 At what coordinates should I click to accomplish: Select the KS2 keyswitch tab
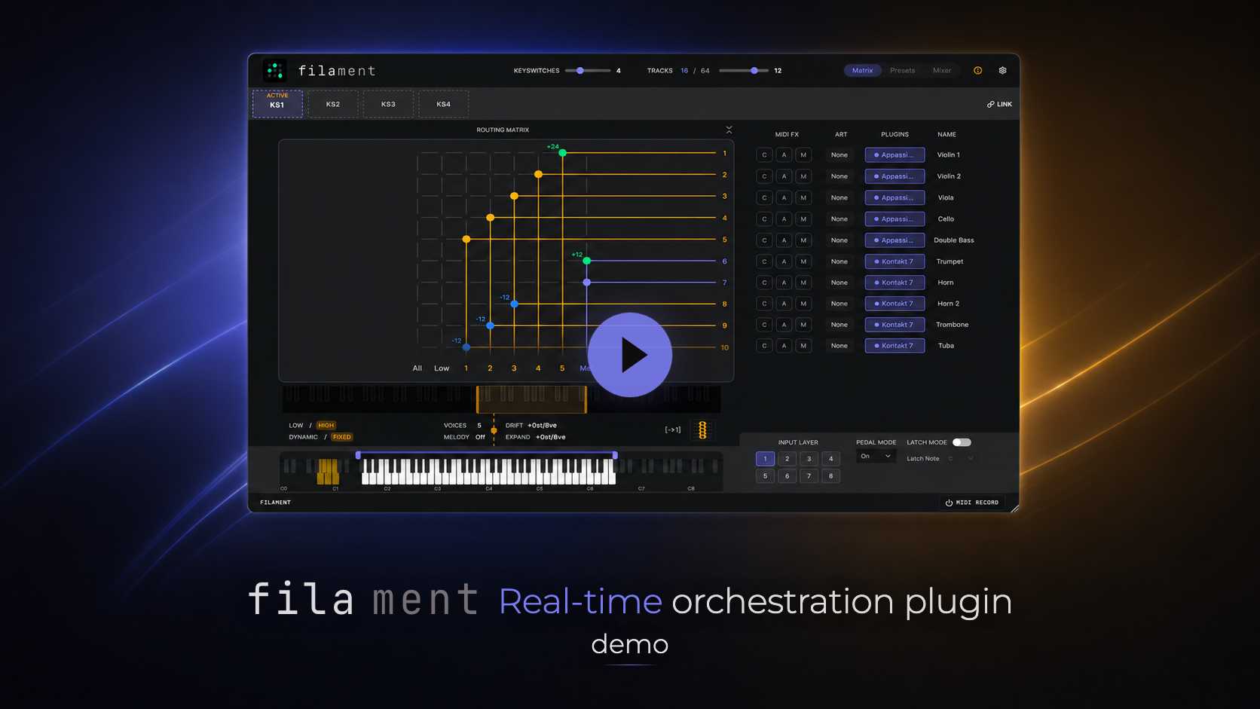[333, 104]
